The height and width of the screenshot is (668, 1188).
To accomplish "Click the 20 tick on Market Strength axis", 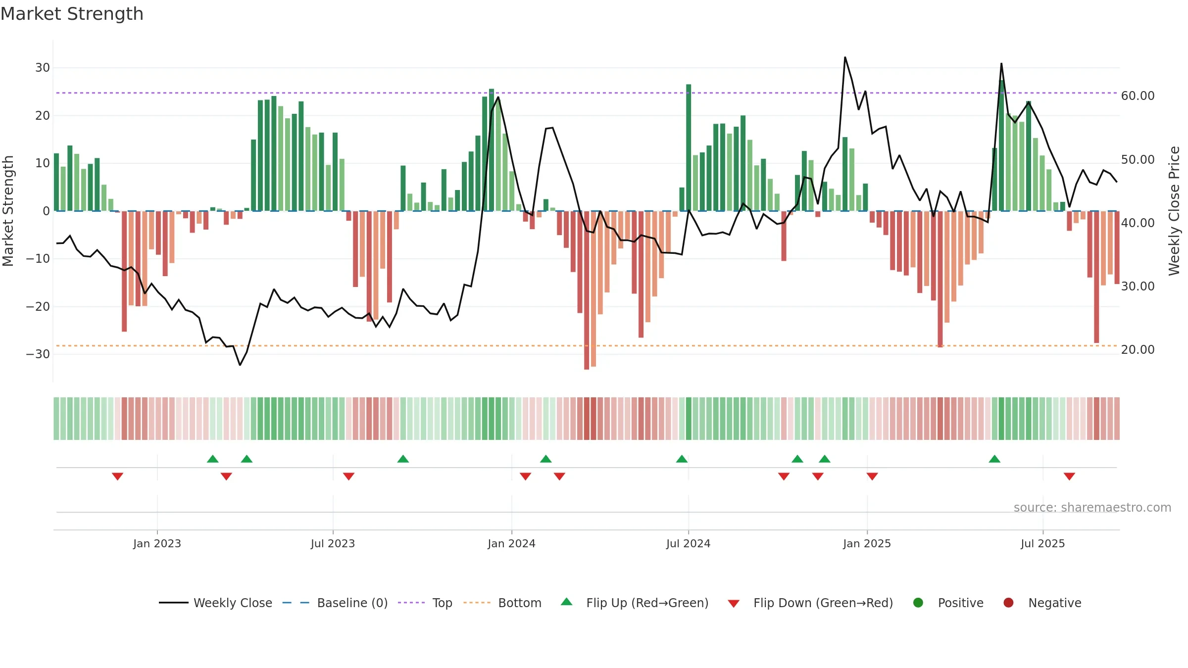I will pos(43,116).
